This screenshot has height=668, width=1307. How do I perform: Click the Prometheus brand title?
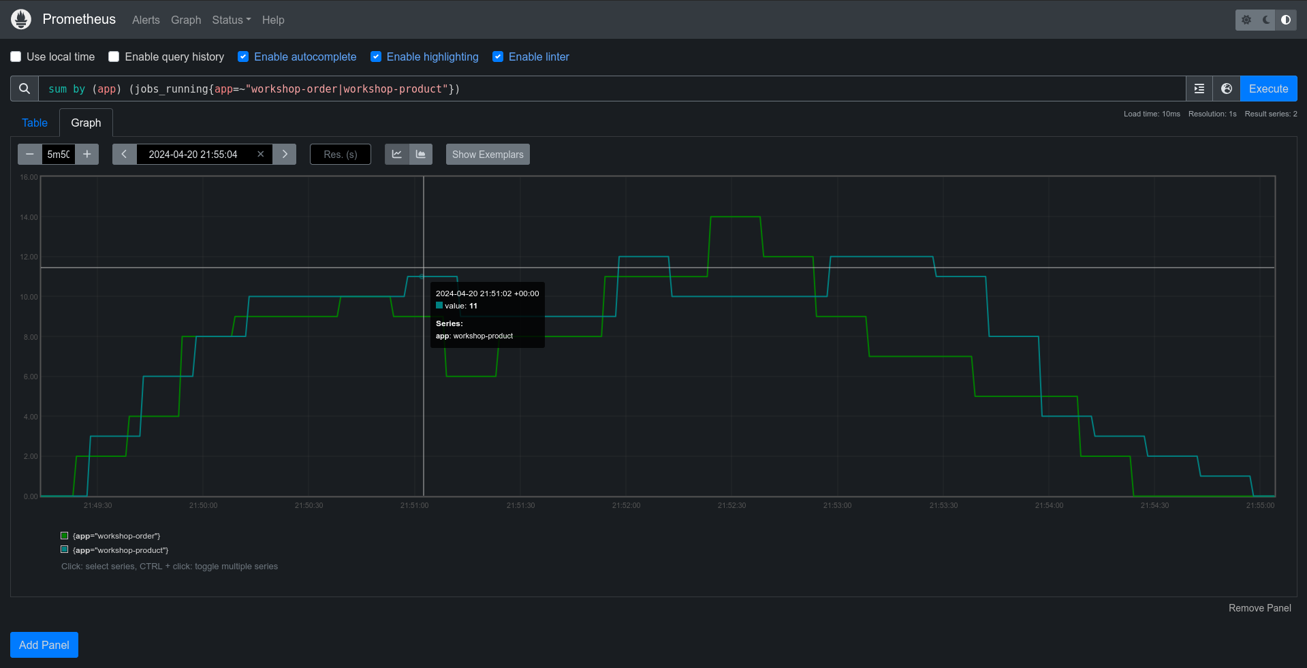pyautogui.click(x=79, y=19)
